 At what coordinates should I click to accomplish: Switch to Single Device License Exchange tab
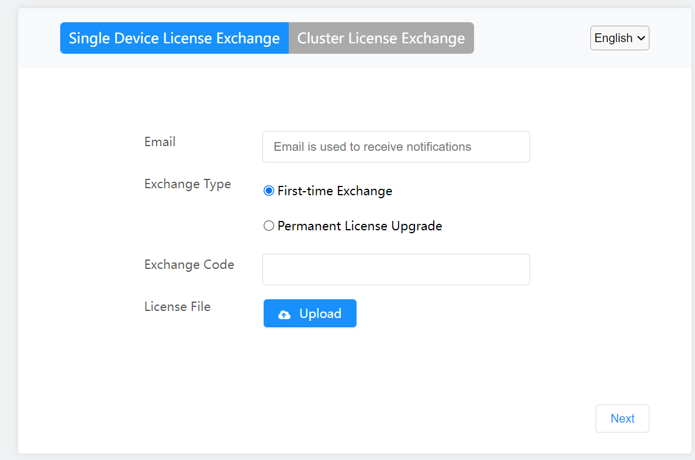(174, 38)
